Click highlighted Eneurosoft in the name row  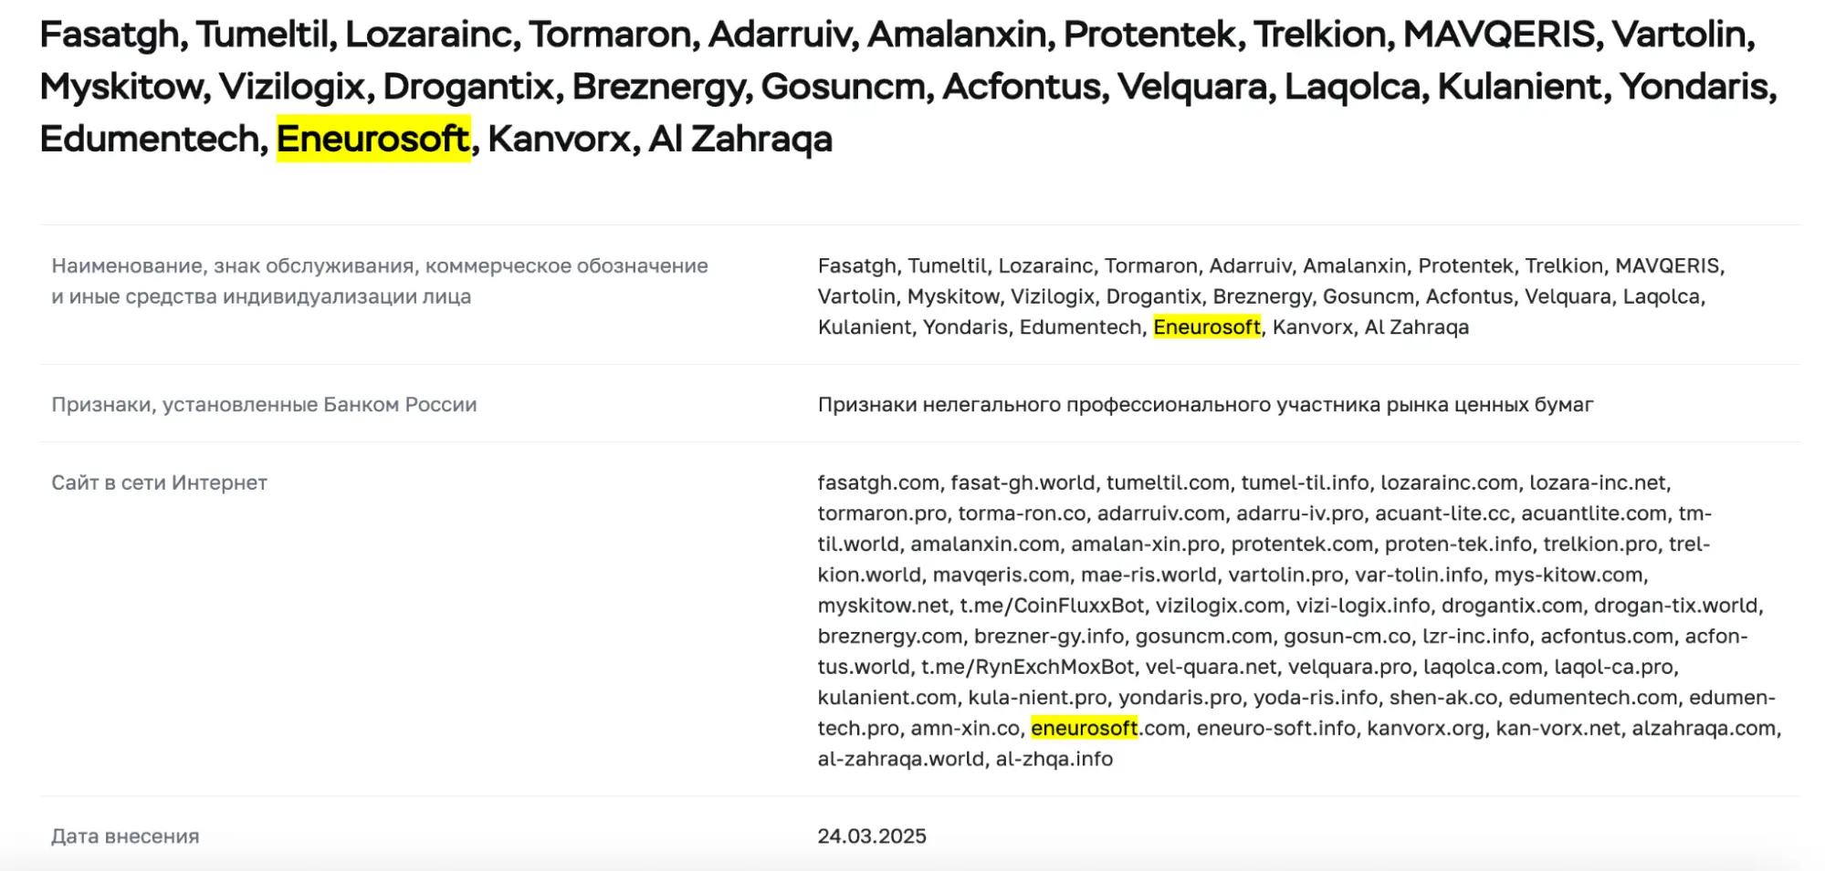click(1206, 327)
